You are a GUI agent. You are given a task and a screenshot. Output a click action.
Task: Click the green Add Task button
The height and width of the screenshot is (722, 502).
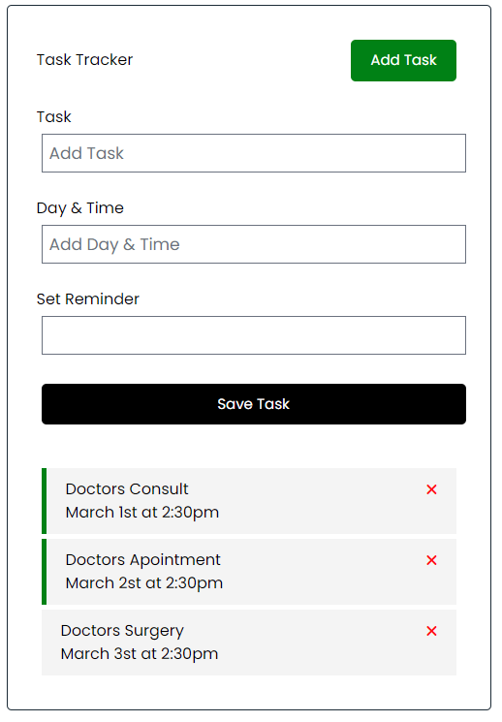[x=403, y=60]
